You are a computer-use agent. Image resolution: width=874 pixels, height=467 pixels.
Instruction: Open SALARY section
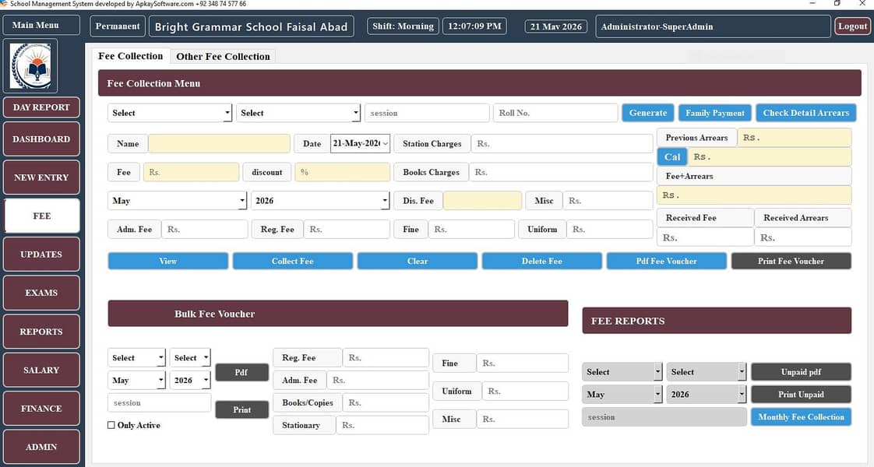pos(41,370)
